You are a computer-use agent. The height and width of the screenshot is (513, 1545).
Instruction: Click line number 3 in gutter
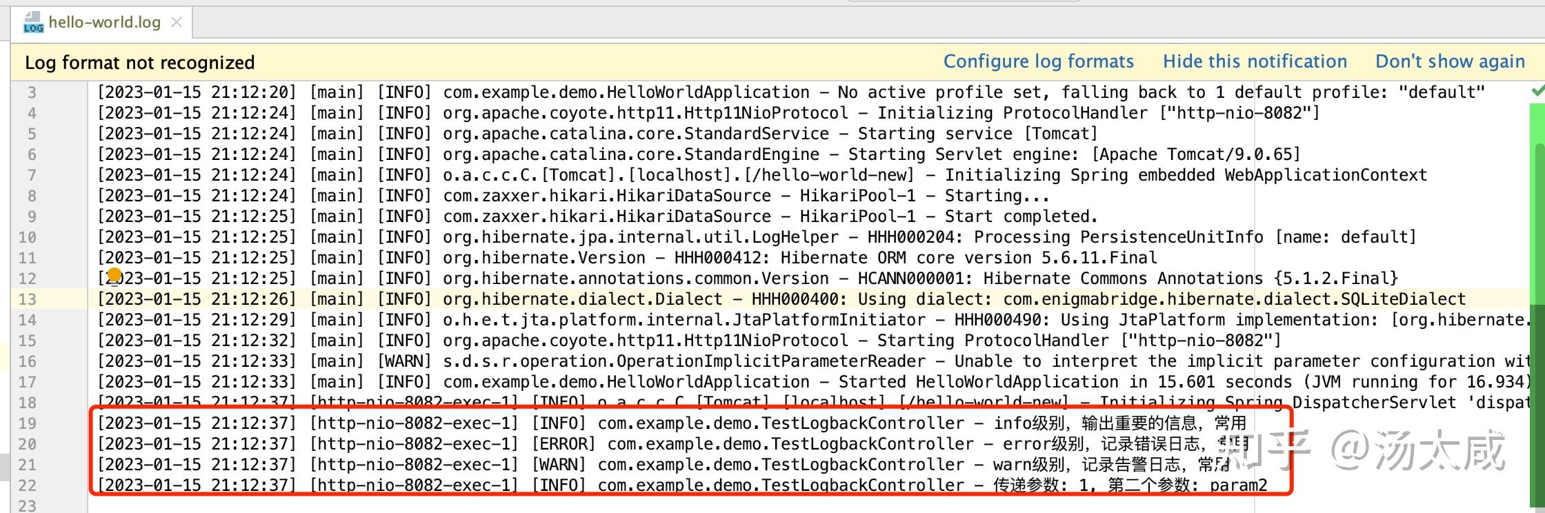[32, 92]
